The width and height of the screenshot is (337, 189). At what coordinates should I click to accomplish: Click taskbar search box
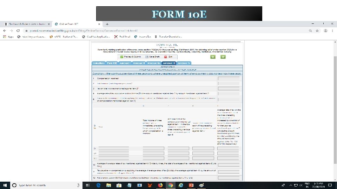coord(46,185)
